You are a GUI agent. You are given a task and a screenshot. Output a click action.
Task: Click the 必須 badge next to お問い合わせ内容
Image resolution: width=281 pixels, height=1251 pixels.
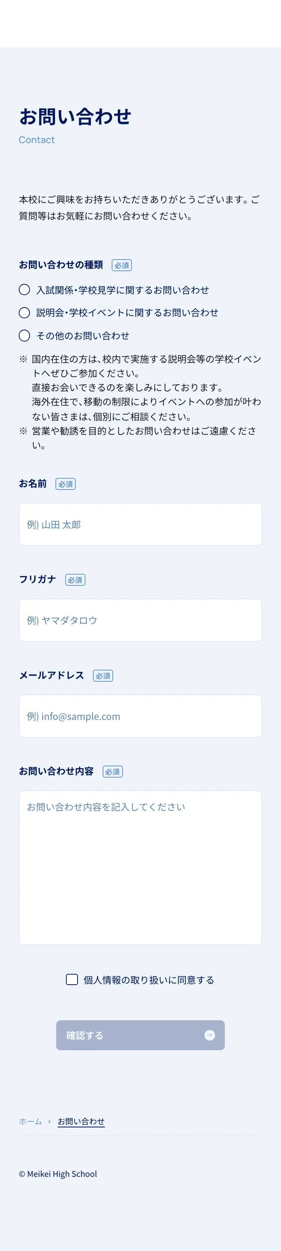pos(113,772)
